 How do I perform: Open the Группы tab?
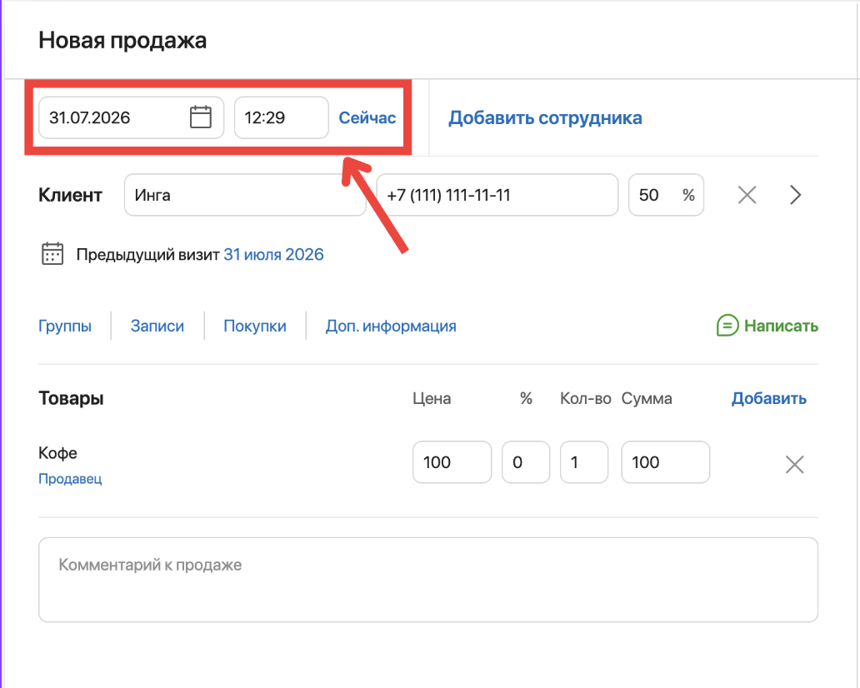tap(65, 327)
